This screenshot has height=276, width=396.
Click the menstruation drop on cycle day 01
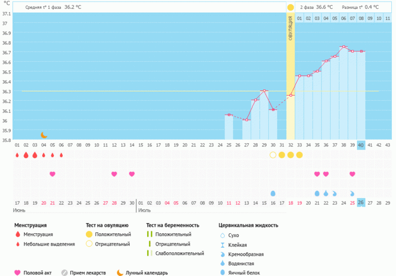pyautogui.click(x=17, y=155)
